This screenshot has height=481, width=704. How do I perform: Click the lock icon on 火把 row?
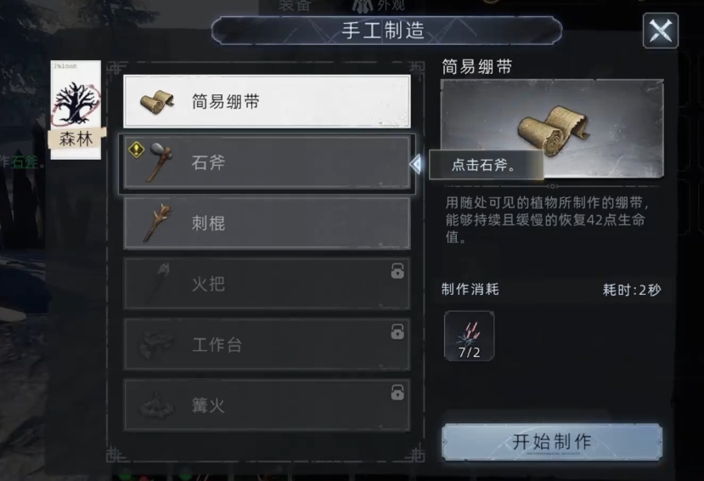(397, 271)
